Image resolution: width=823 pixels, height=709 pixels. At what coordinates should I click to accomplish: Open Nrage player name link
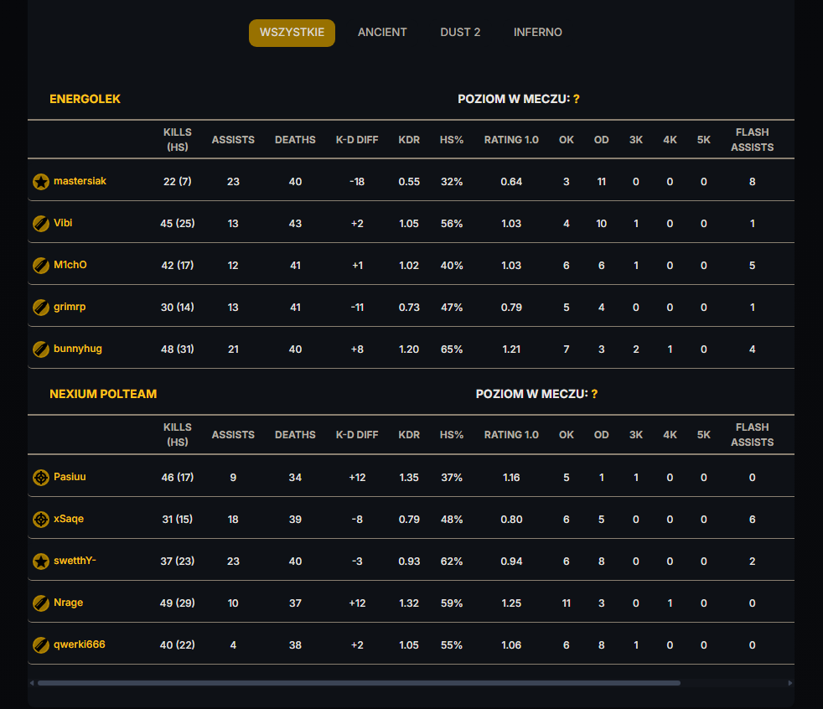(x=68, y=603)
